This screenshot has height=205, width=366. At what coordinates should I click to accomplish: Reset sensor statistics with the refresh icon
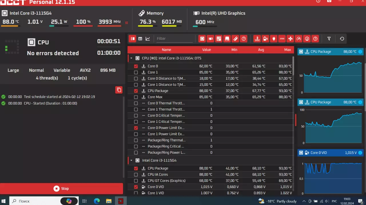342,39
